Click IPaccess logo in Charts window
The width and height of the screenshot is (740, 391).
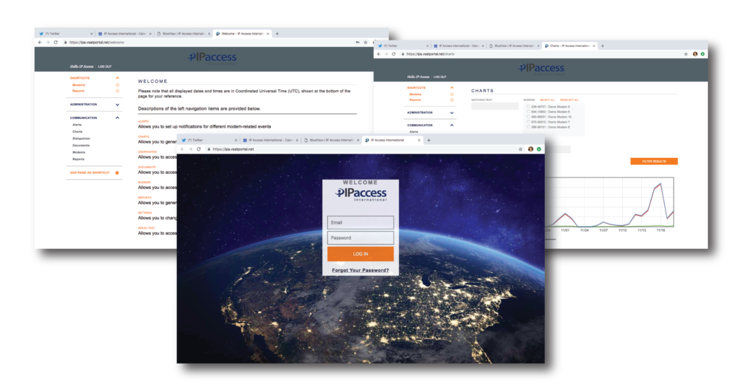point(541,69)
